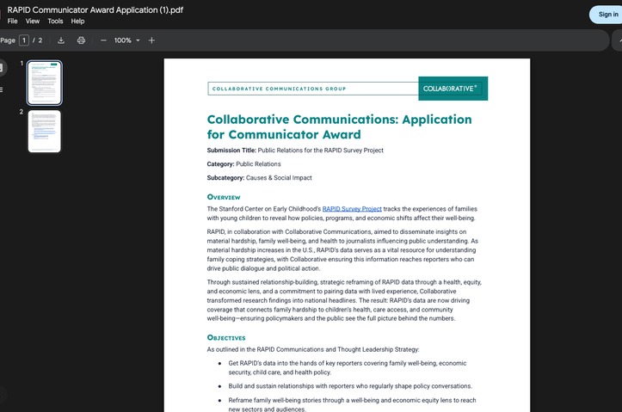Click the page number input field
The image size is (622, 412).
tap(24, 40)
